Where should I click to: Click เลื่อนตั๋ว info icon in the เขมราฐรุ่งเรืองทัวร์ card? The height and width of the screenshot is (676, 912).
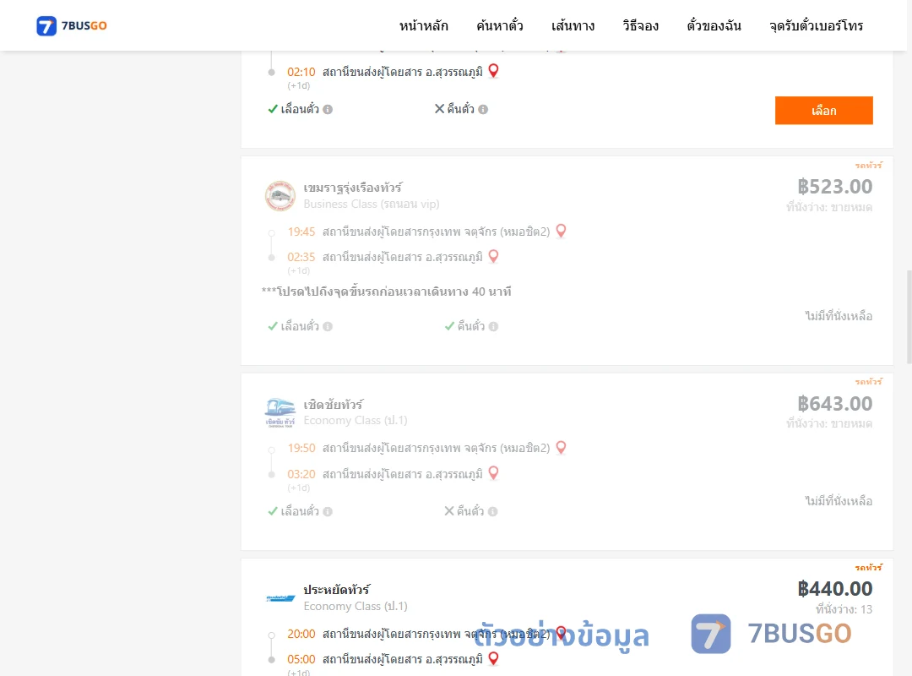pyautogui.click(x=328, y=327)
